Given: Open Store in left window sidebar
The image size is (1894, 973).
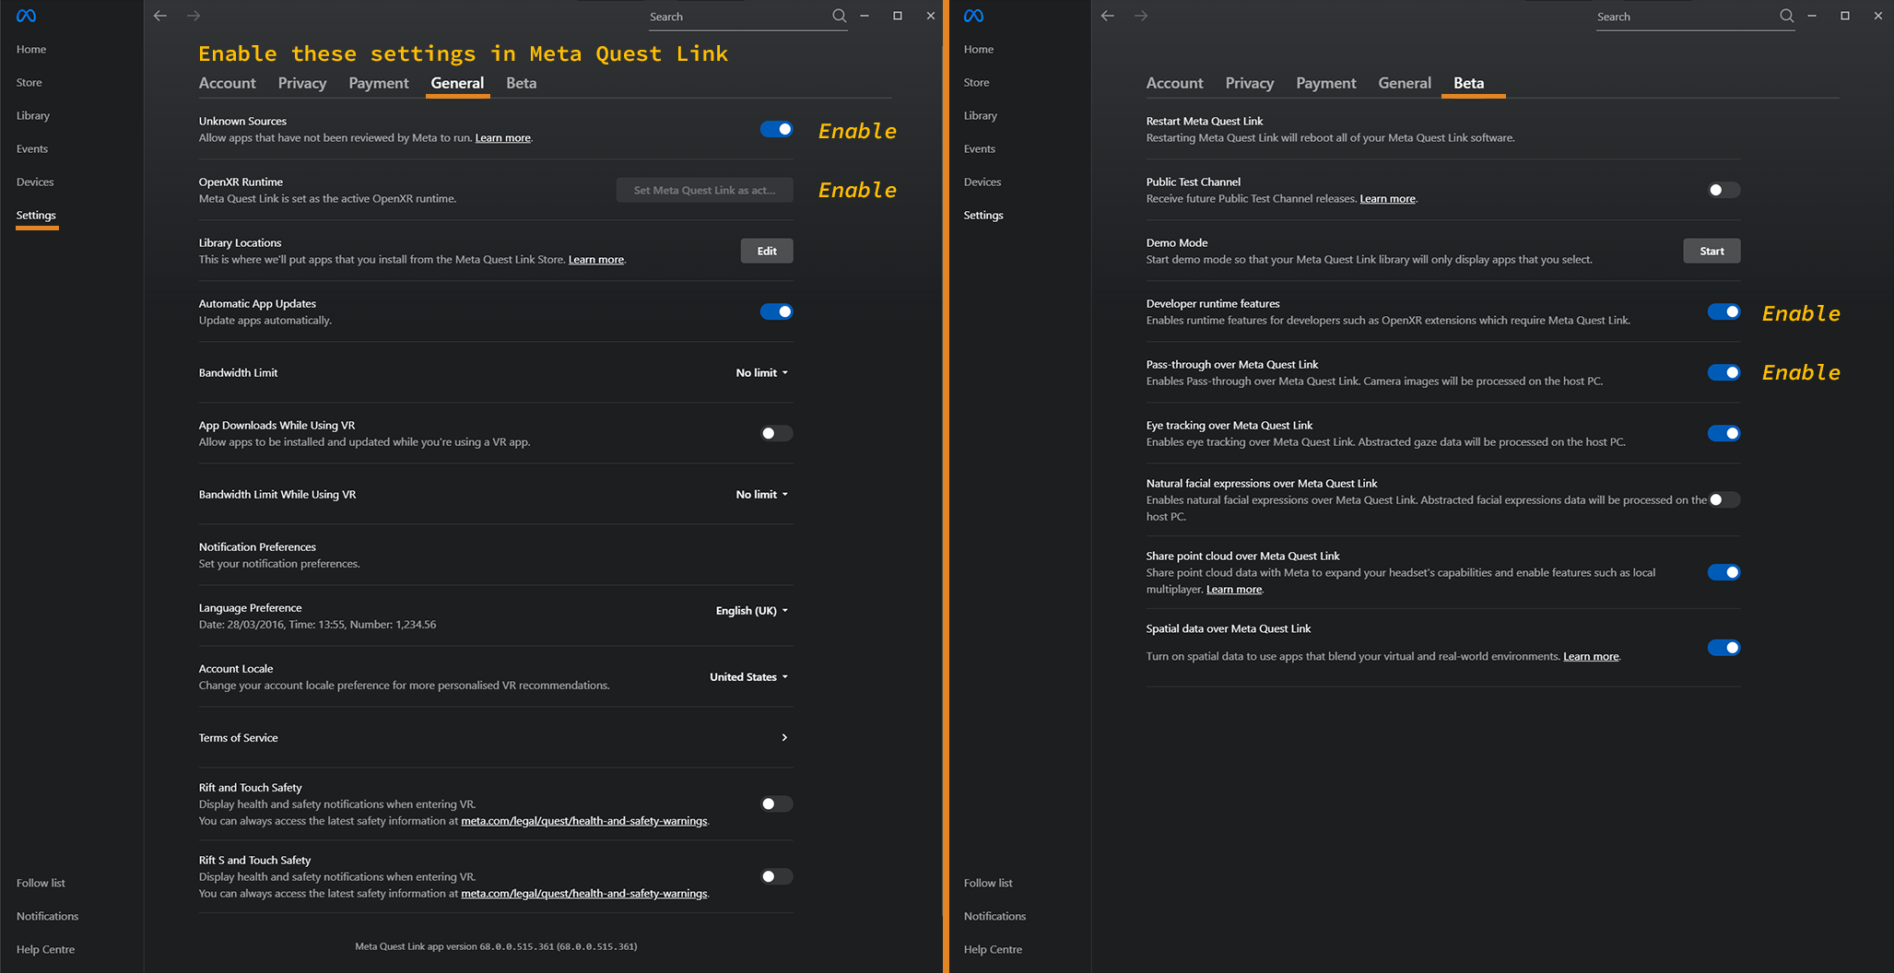Looking at the screenshot, I should click(x=29, y=82).
